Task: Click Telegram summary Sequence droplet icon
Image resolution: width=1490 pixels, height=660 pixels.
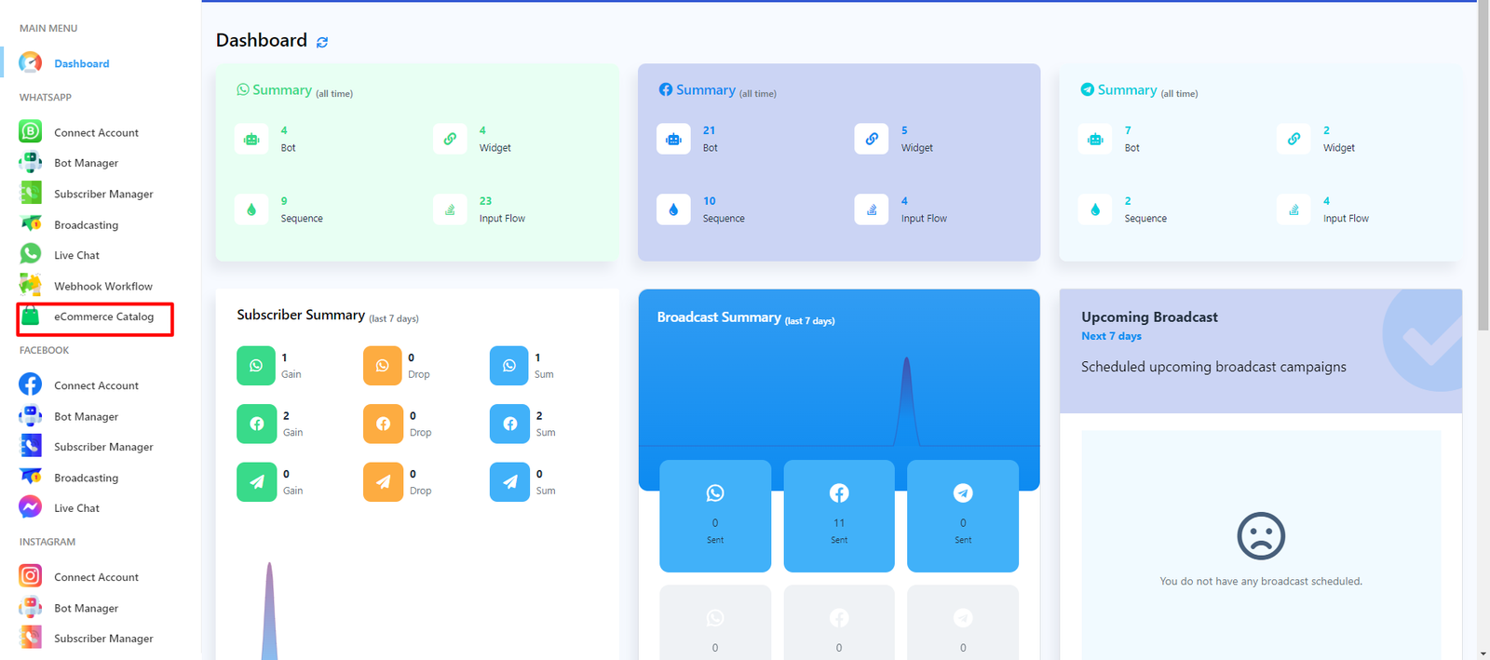Action: click(1095, 209)
